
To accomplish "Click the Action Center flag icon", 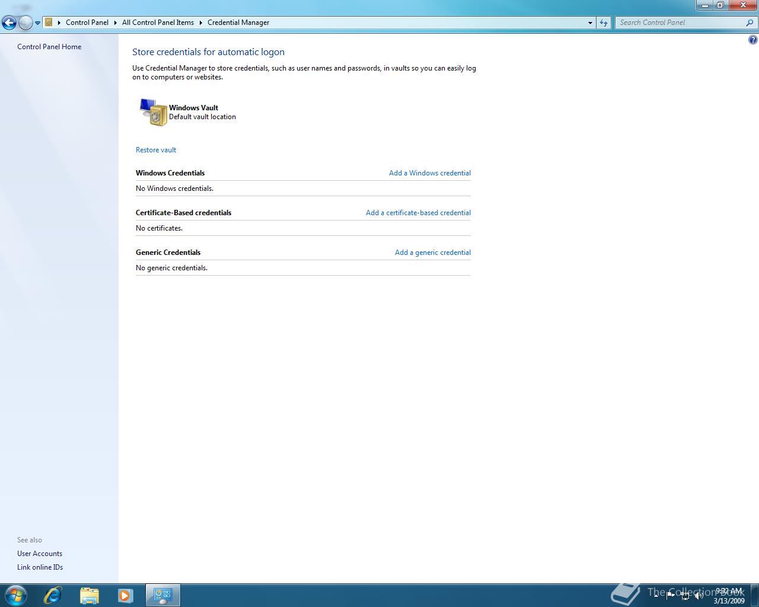I will pos(671,596).
